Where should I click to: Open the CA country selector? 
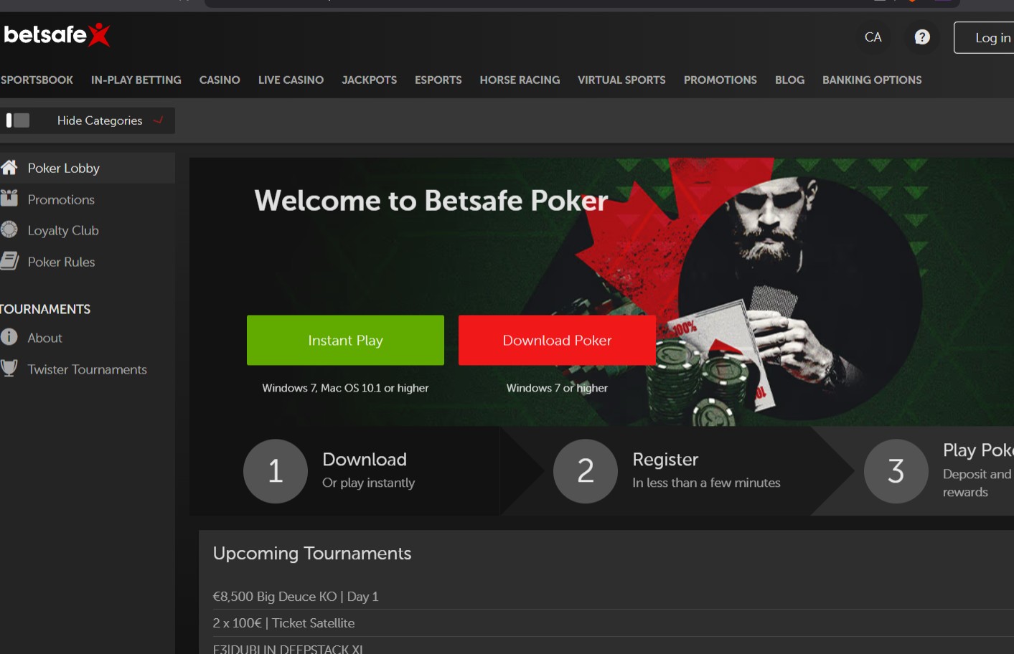tap(873, 37)
